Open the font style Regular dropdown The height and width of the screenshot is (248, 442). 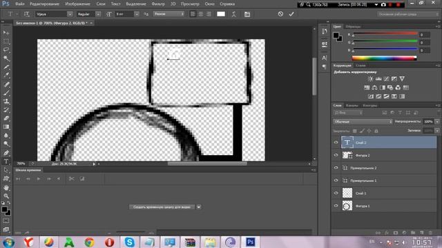[x=98, y=14]
